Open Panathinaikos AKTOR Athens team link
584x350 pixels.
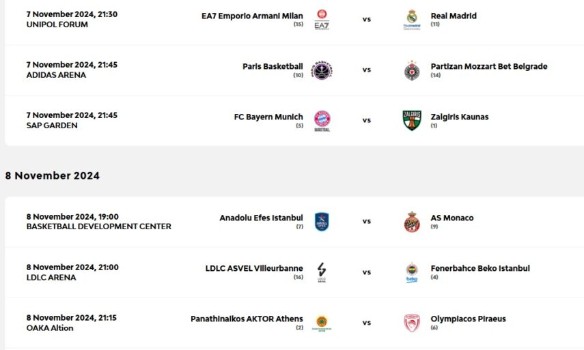(247, 319)
